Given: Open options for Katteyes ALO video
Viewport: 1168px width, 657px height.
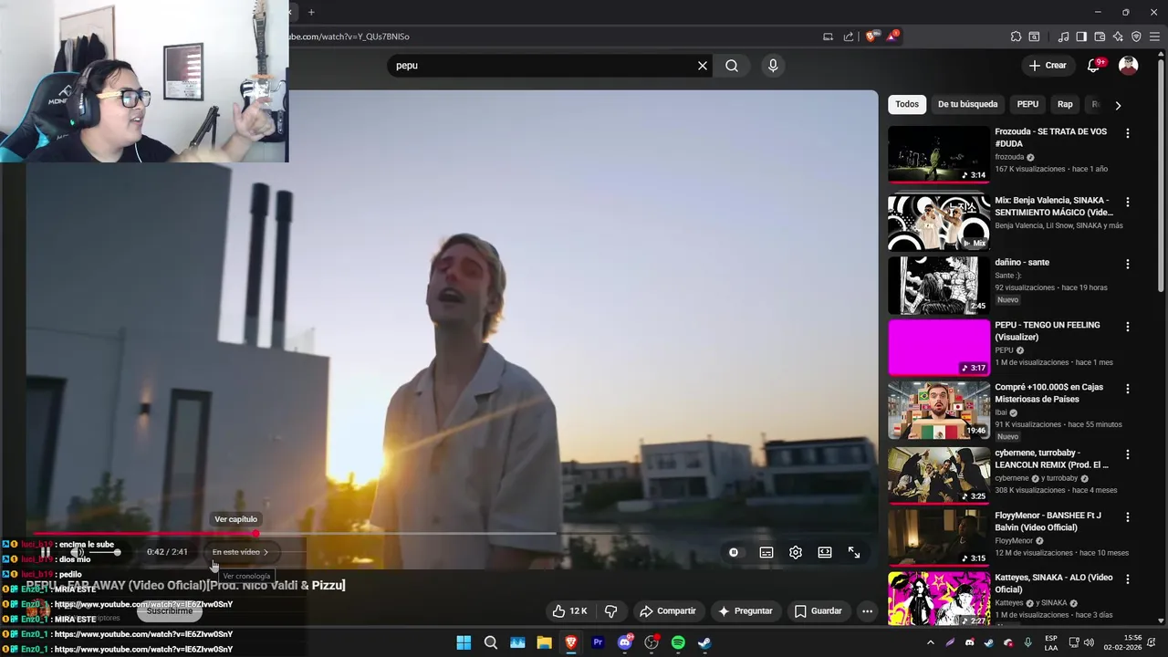Looking at the screenshot, I should (1128, 579).
